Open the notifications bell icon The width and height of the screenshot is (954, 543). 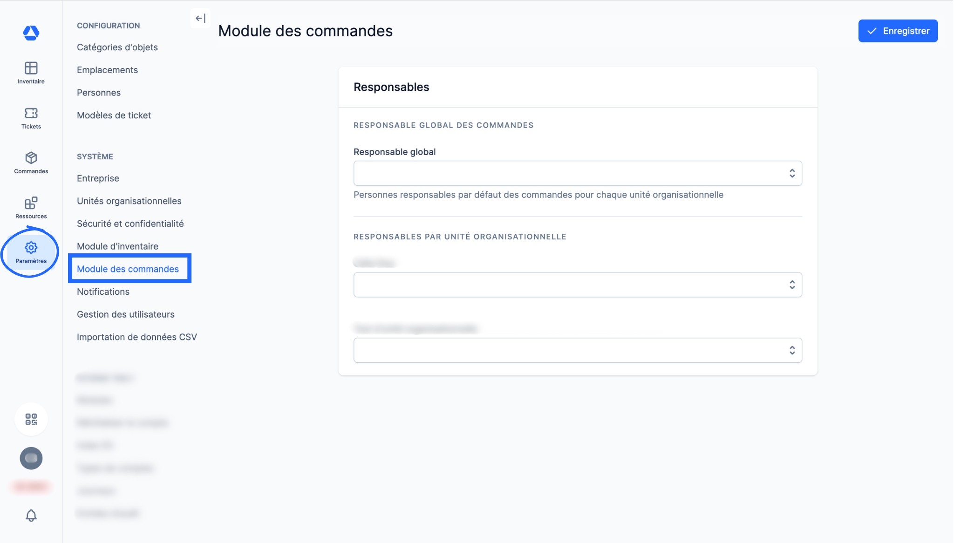(31, 516)
